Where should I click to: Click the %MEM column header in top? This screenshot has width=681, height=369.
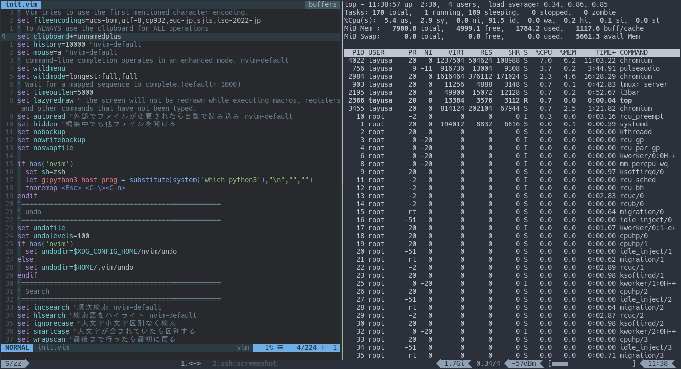click(568, 52)
